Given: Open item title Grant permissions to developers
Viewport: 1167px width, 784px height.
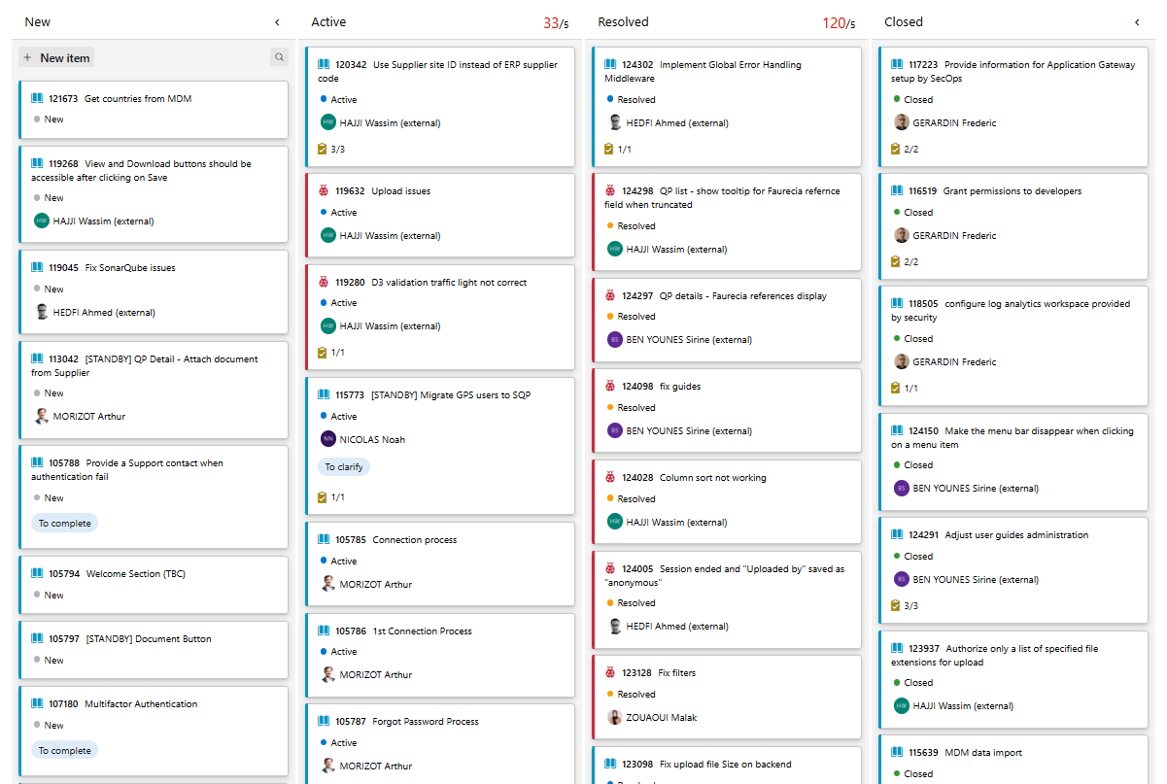Looking at the screenshot, I should 1012,191.
